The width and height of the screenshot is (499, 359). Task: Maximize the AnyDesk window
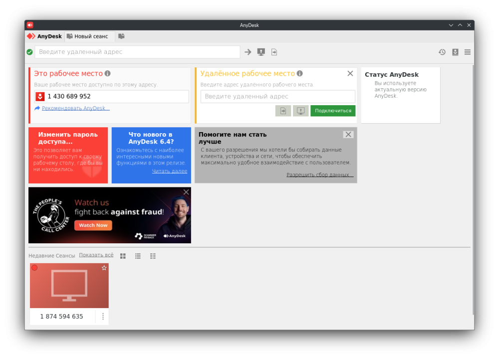(460, 25)
